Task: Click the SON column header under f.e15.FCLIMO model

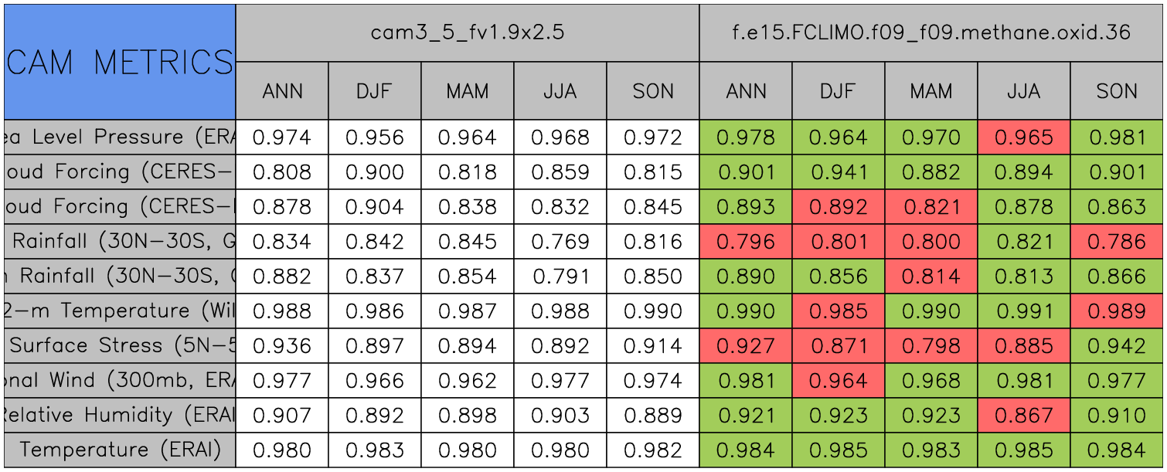Action: 1117,91
